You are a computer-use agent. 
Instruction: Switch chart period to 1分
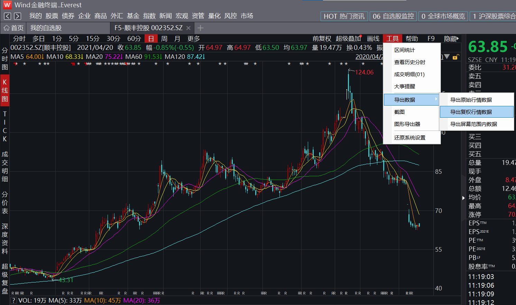(x=57, y=39)
